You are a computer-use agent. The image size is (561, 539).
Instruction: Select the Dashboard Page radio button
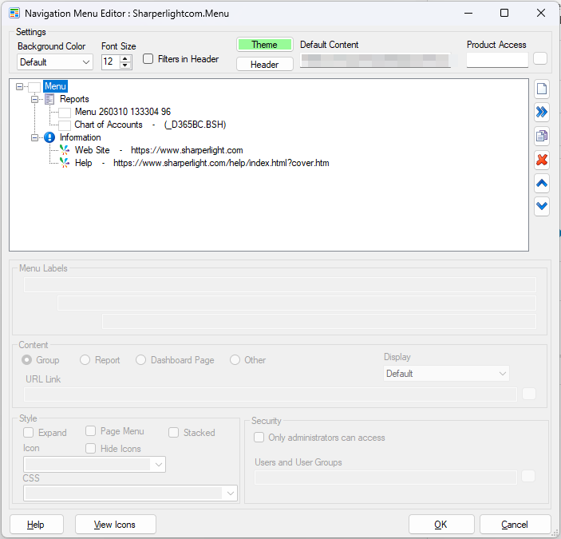[x=140, y=359]
